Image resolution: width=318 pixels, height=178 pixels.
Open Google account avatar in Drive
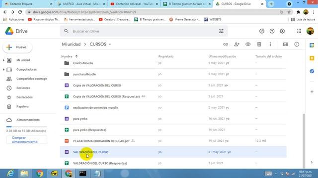(310, 31)
